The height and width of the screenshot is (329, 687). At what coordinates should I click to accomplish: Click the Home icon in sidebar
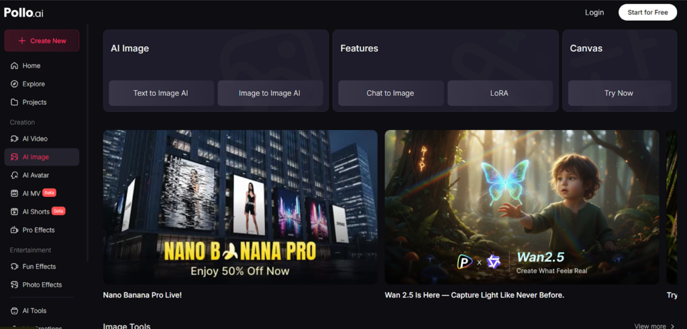tap(15, 66)
